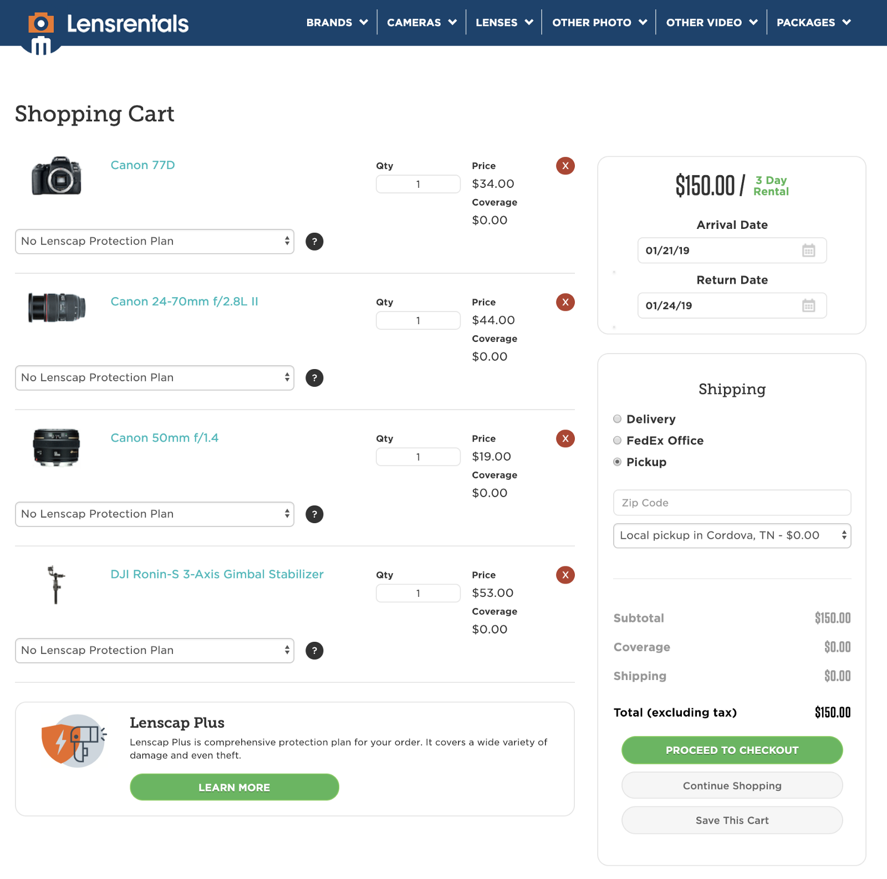887x879 pixels.
Task: Open Canon 77D camera thumbnail
Action: pyautogui.click(x=57, y=176)
